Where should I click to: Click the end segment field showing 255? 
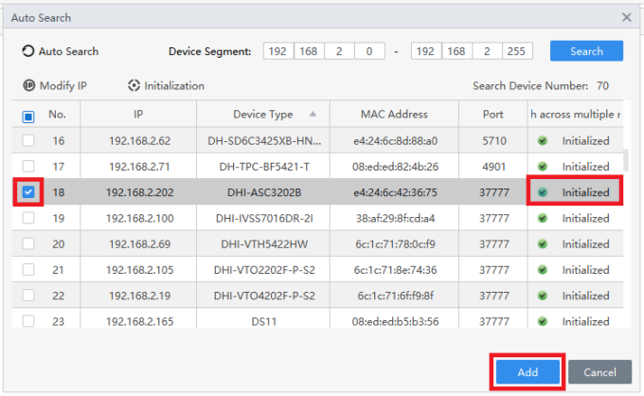(517, 51)
